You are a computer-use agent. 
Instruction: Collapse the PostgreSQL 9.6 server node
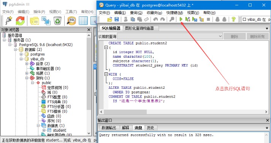pos(10,45)
